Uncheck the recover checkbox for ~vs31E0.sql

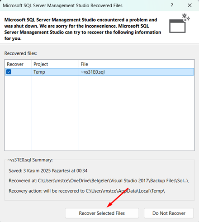pyautogui.click(x=9, y=72)
